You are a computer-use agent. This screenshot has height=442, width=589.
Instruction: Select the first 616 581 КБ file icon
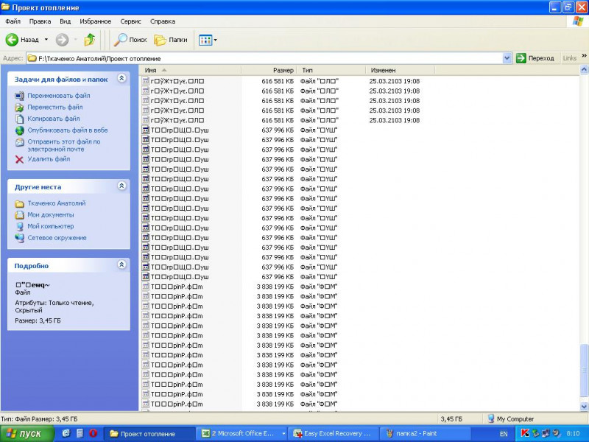pyautogui.click(x=146, y=81)
